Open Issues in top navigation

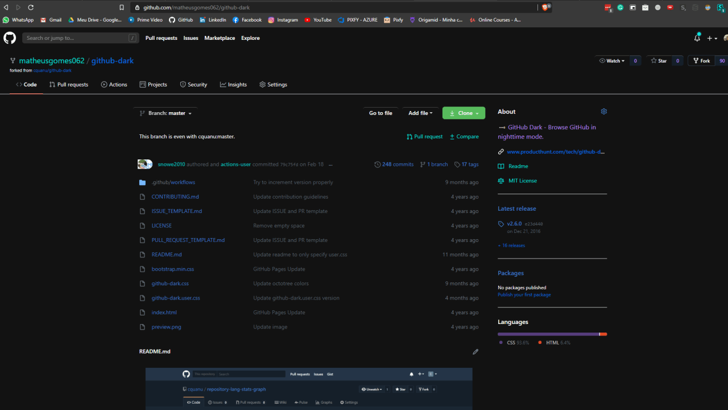click(x=191, y=38)
